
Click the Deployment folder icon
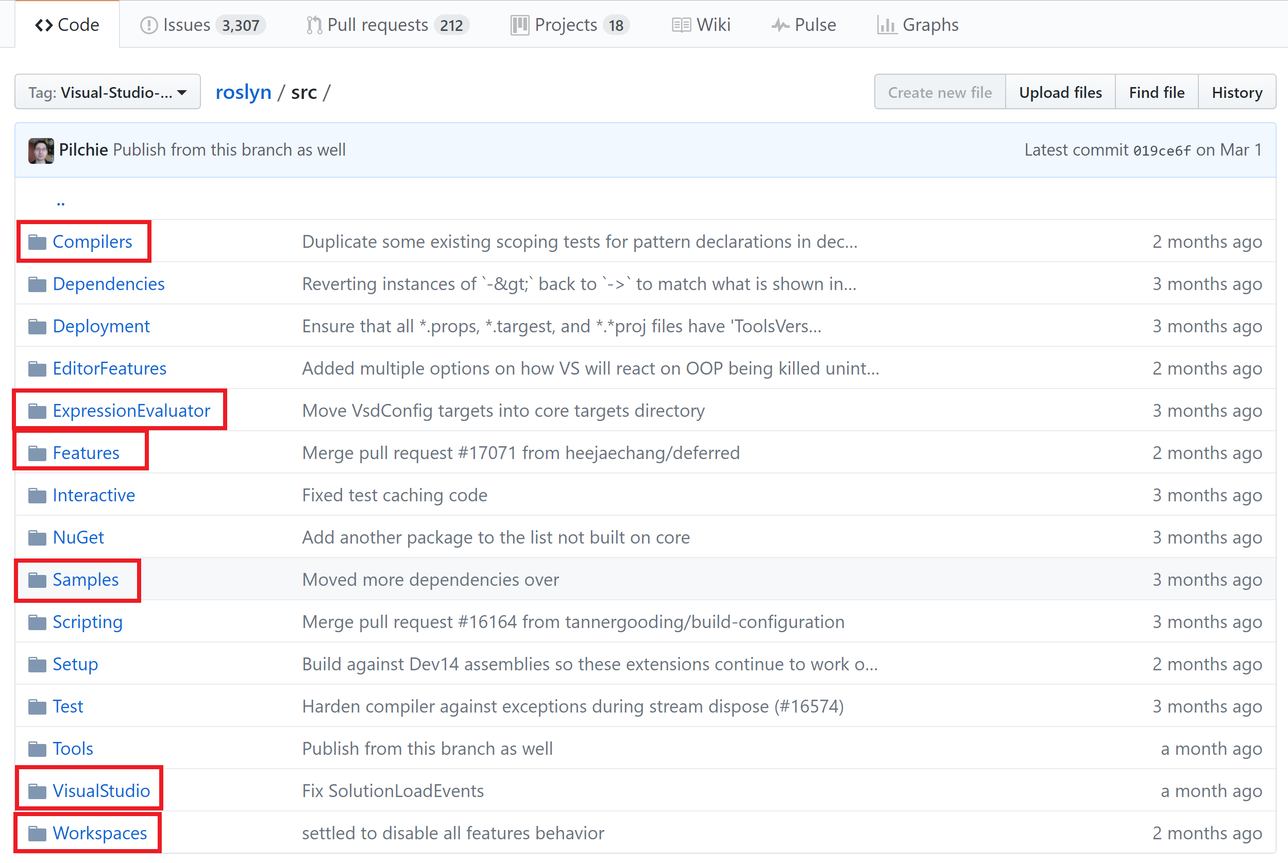(x=37, y=326)
